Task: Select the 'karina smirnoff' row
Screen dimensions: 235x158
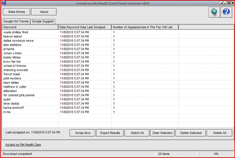Action: click(x=118, y=108)
